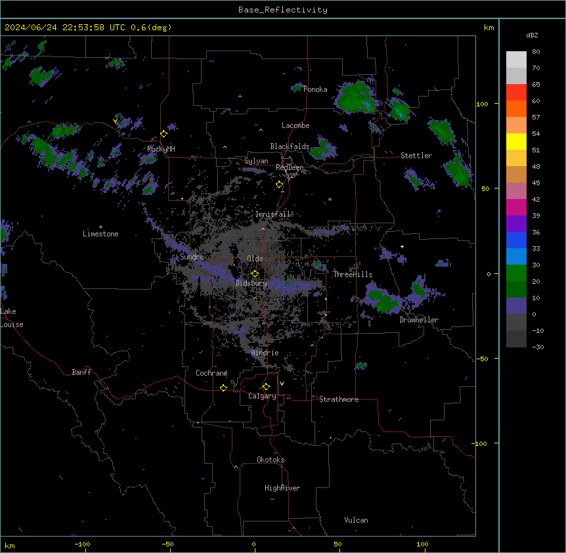Click the Base_Reflectivity title
Screen dimensions: 566x553
(283, 10)
